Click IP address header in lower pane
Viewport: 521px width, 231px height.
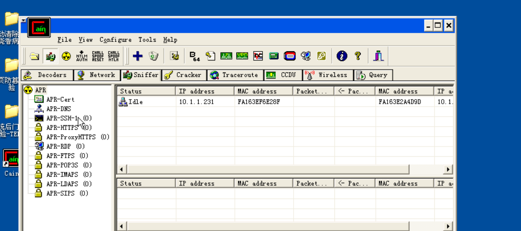205,183
